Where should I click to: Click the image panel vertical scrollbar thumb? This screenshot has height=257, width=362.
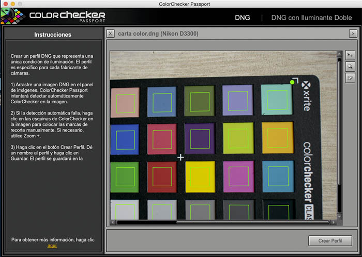pos(339,121)
